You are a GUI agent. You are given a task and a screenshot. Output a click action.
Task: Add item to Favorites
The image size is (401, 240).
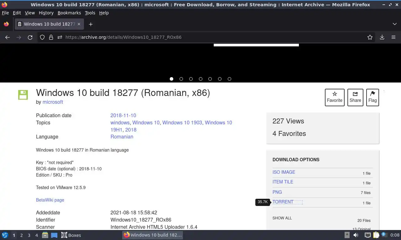(x=335, y=97)
